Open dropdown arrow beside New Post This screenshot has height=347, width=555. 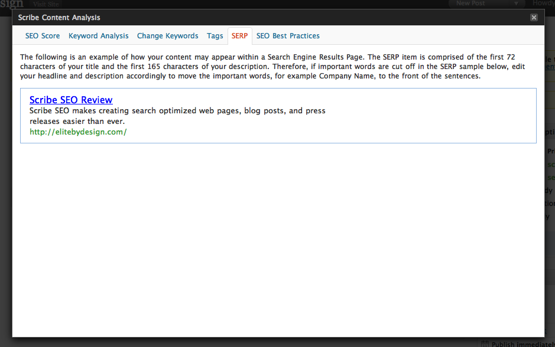[516, 4]
